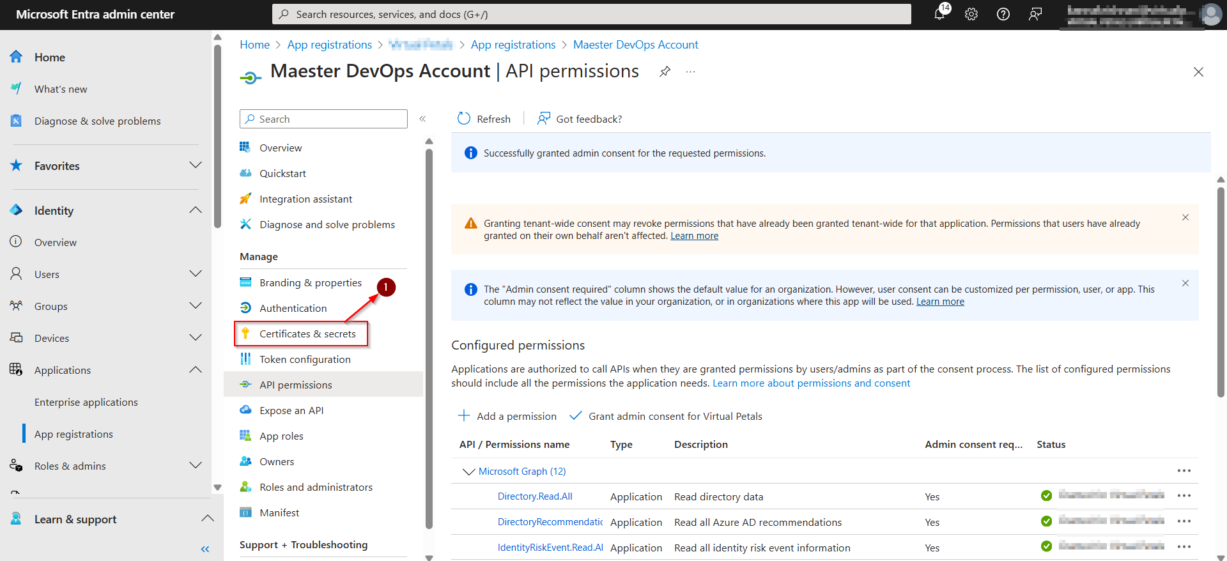The image size is (1227, 561).
Task: Collapse the app menu using double chevron
Action: 422,119
